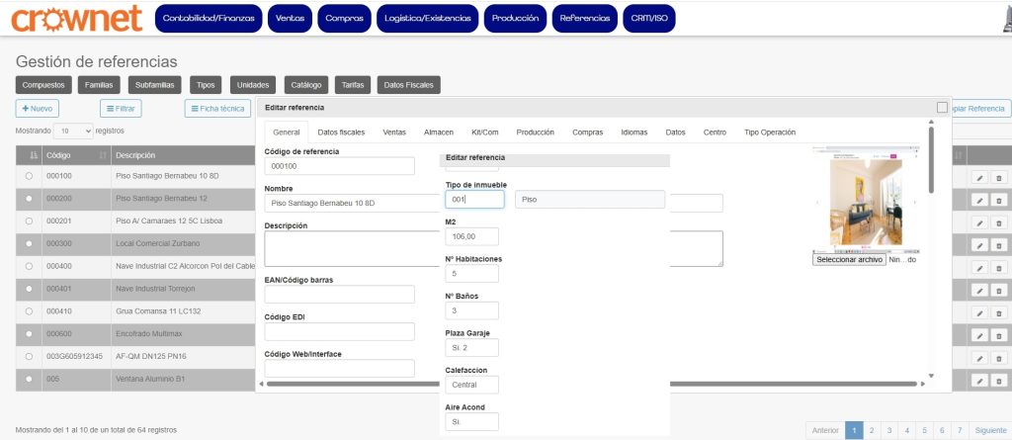Image resolution: width=1012 pixels, height=440 pixels.
Task: Toggle checkbox in Editar referencia header
Action: (x=942, y=108)
